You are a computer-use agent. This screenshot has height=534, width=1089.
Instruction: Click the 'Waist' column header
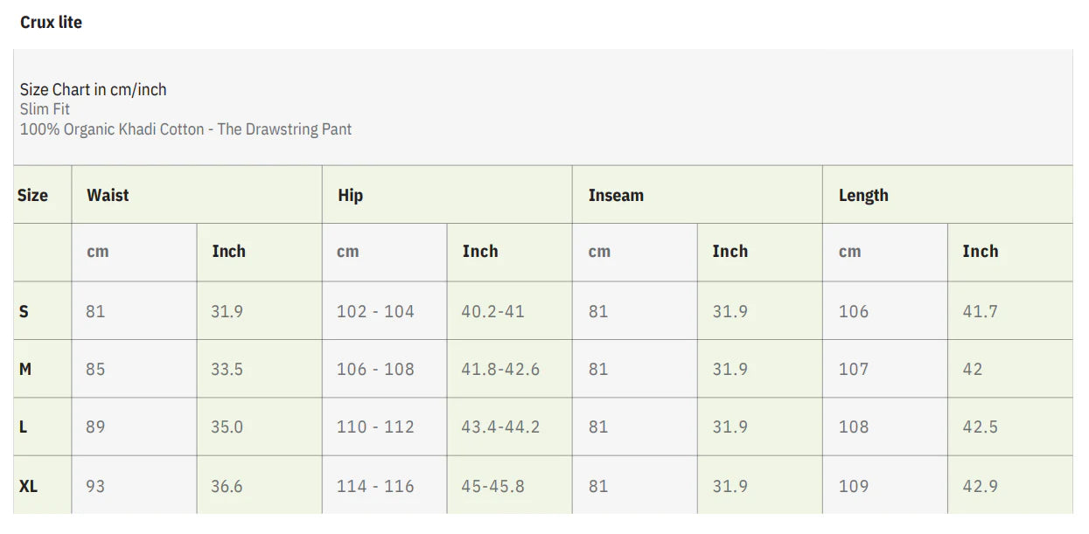pyautogui.click(x=108, y=195)
